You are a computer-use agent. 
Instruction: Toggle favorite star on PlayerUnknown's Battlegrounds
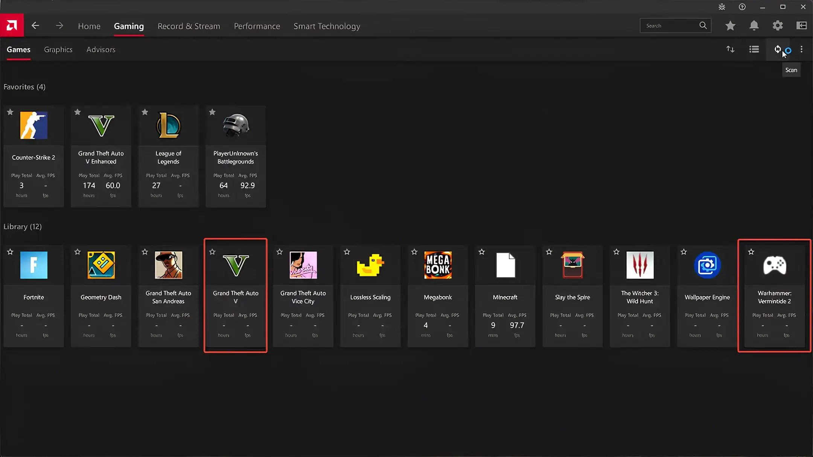(x=212, y=112)
